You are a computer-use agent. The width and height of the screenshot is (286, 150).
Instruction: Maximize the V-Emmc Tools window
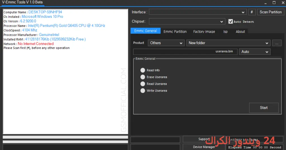(274, 3)
